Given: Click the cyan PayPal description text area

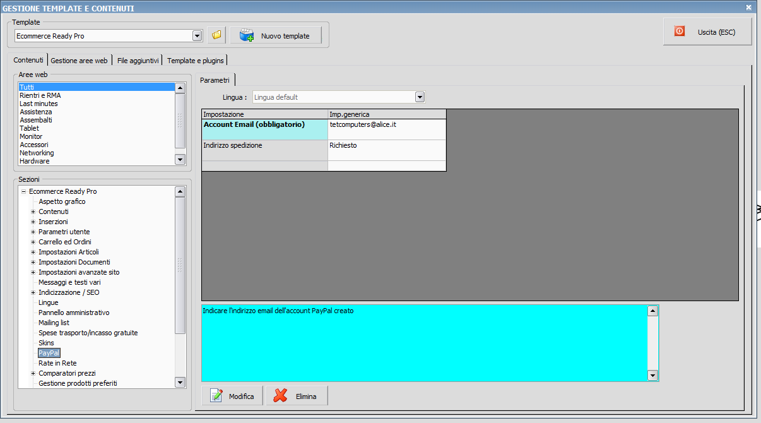Looking at the screenshot, I should click(425, 343).
